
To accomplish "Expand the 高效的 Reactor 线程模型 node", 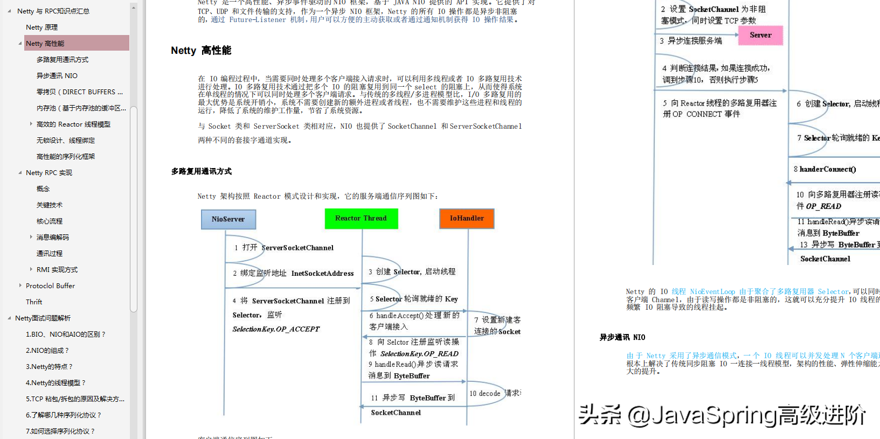I will pos(31,124).
